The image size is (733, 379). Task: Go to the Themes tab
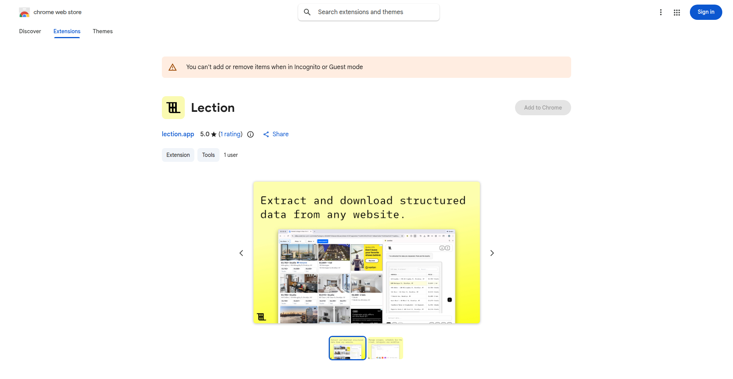click(103, 31)
